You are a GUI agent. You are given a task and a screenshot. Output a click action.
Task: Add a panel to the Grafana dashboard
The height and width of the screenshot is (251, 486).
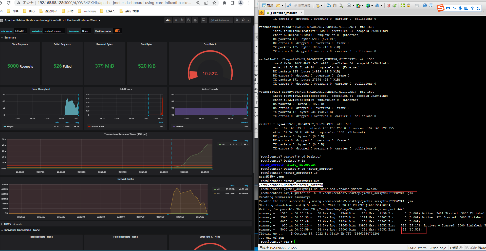[x=168, y=20]
